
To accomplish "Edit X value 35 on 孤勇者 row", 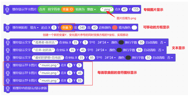I will [75, 42].
